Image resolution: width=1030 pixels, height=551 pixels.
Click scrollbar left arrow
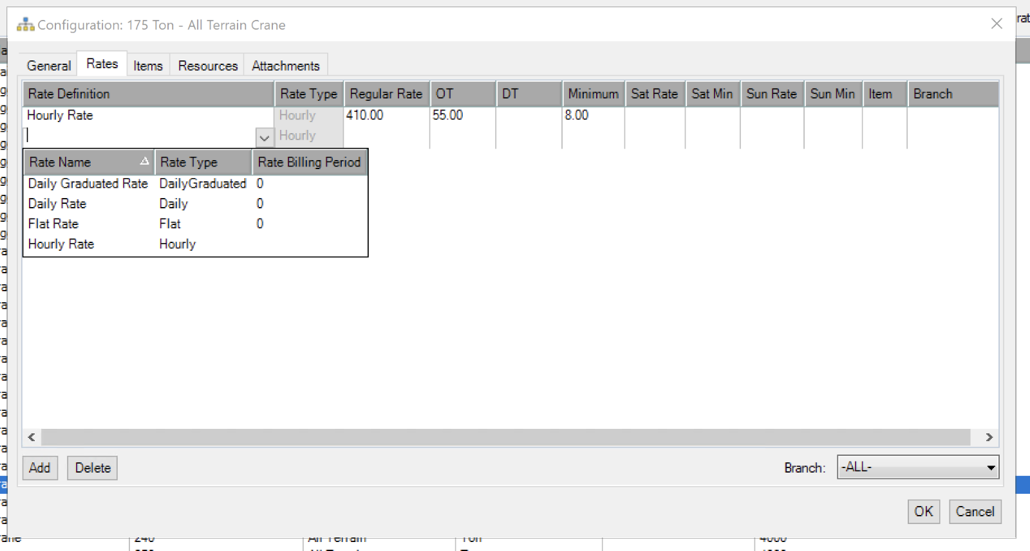point(32,437)
